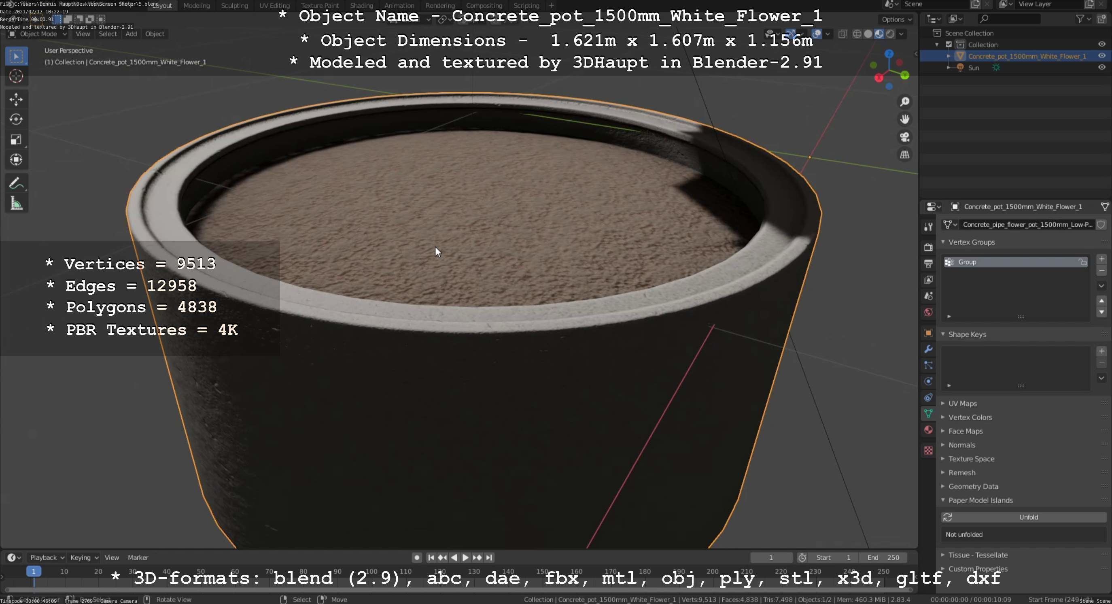Uncheck the Collection exclude checkbox
The image size is (1112, 604).
tap(949, 45)
